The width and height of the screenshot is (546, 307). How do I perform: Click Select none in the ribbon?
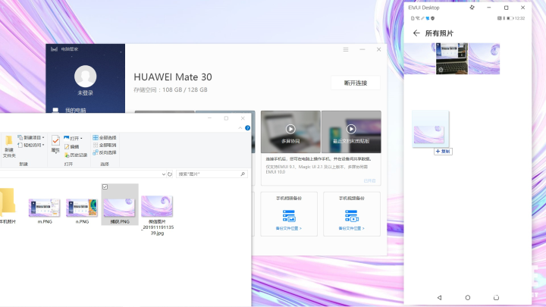click(x=105, y=145)
